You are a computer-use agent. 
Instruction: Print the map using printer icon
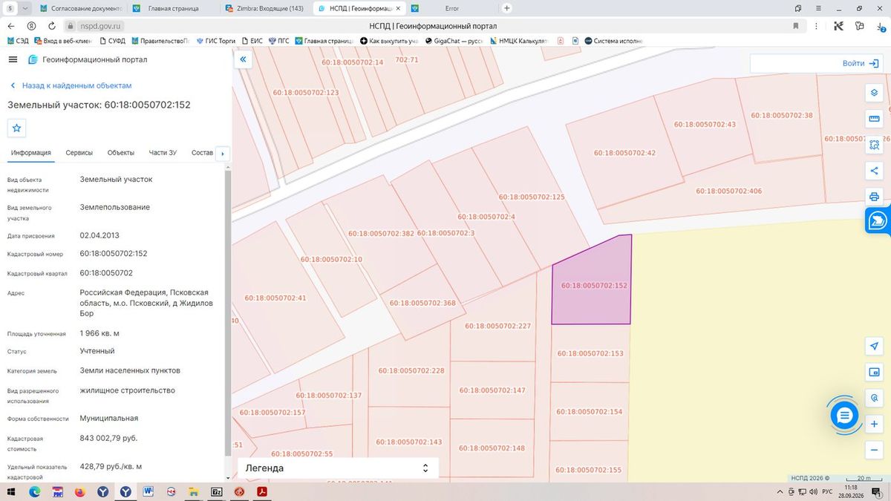point(874,197)
